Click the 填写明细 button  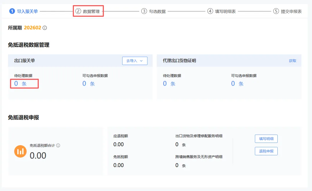coord(266,139)
